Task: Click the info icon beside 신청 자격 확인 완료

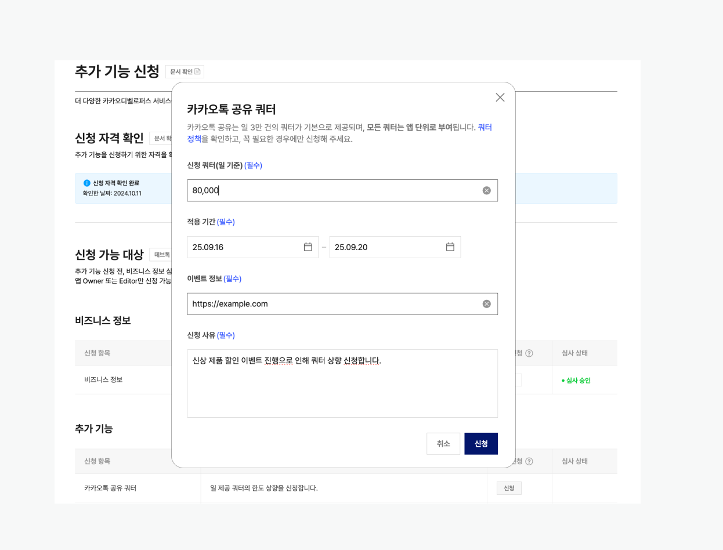Action: (87, 183)
